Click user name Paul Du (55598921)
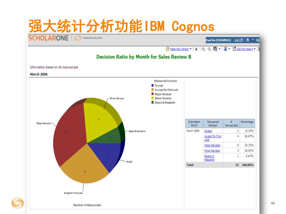 [218, 40]
